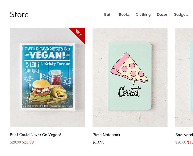Click the Pizza Notebook product title
Screen dimensions: 193x156
106,135
